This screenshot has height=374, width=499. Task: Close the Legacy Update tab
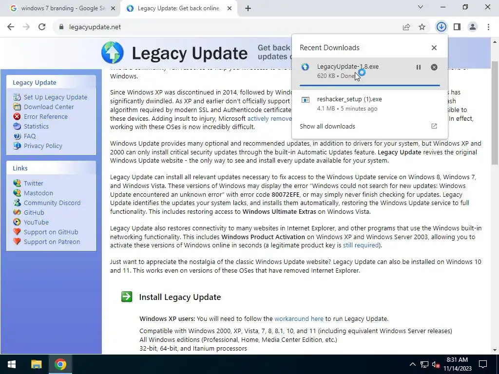coord(230,9)
